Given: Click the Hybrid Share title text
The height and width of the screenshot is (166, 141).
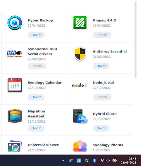Looking at the screenshot, I should click(105, 114).
